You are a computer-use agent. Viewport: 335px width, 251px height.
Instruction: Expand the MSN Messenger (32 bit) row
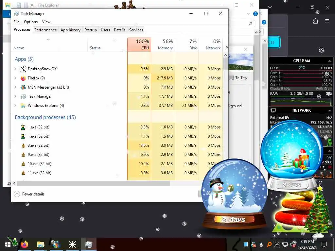click(15, 87)
